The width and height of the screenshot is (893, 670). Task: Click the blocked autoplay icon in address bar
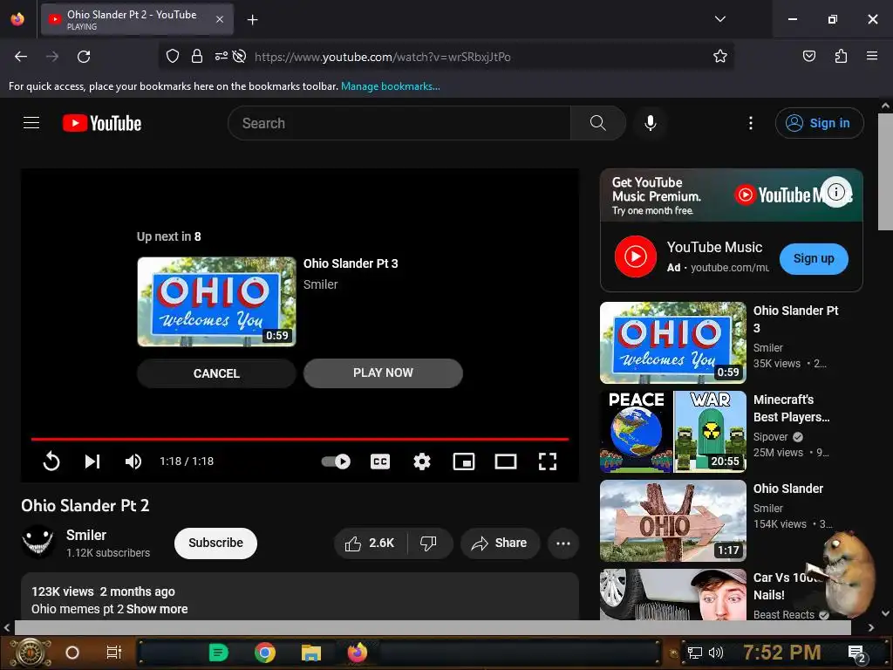pos(240,56)
